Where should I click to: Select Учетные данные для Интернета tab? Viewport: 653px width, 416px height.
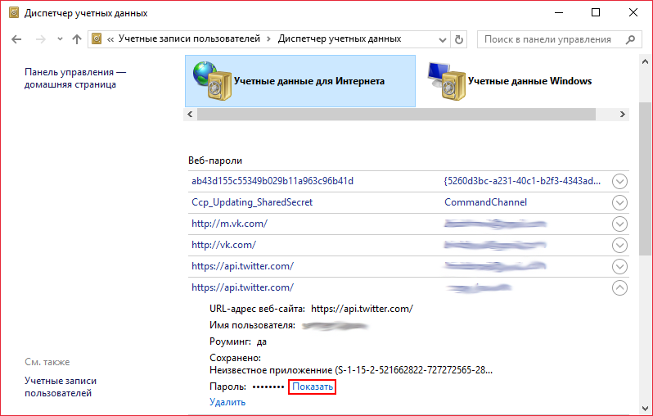(300, 81)
